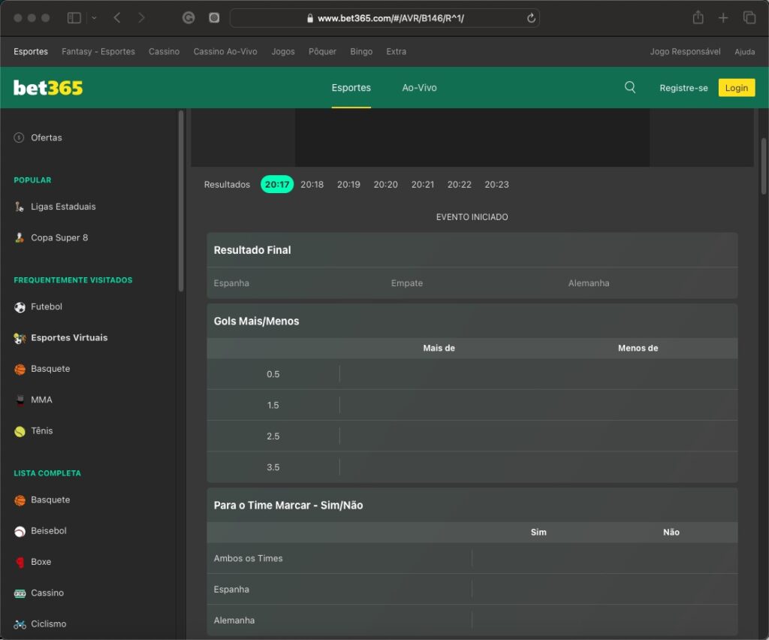This screenshot has height=640, width=769.
Task: Click the bet365 logo
Action: coord(48,88)
